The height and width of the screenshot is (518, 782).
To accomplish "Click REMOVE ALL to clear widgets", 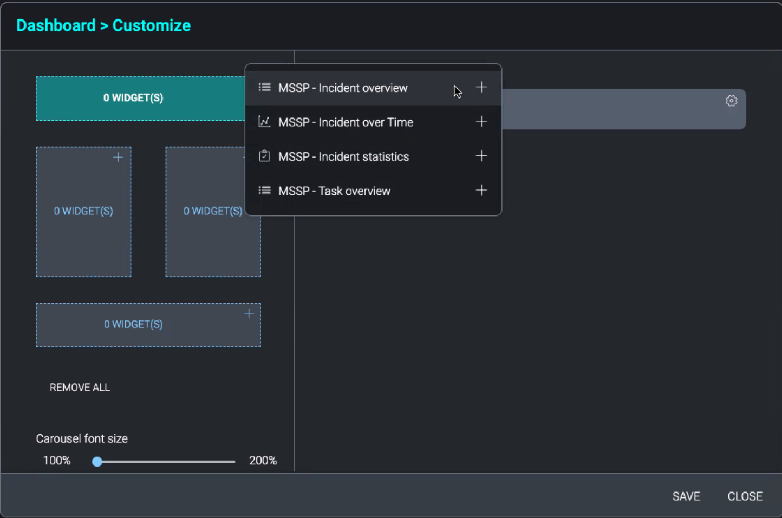I will 80,387.
